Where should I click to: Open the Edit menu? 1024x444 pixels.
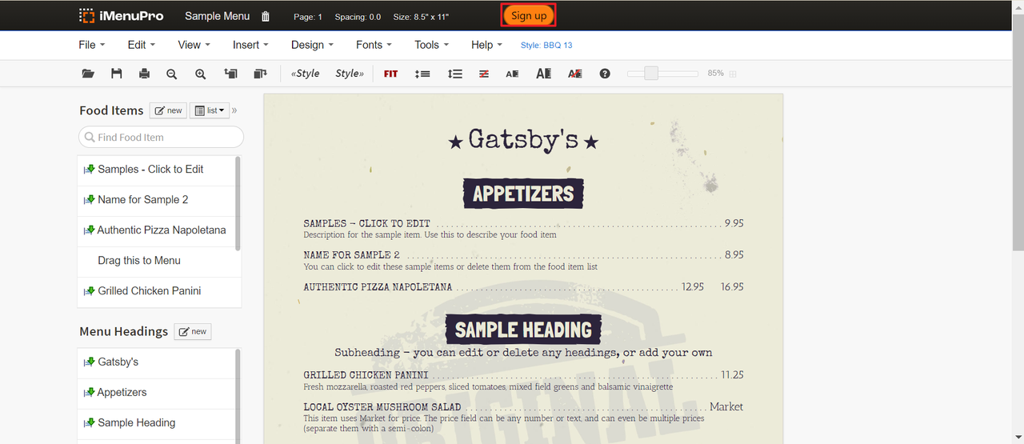click(x=141, y=45)
